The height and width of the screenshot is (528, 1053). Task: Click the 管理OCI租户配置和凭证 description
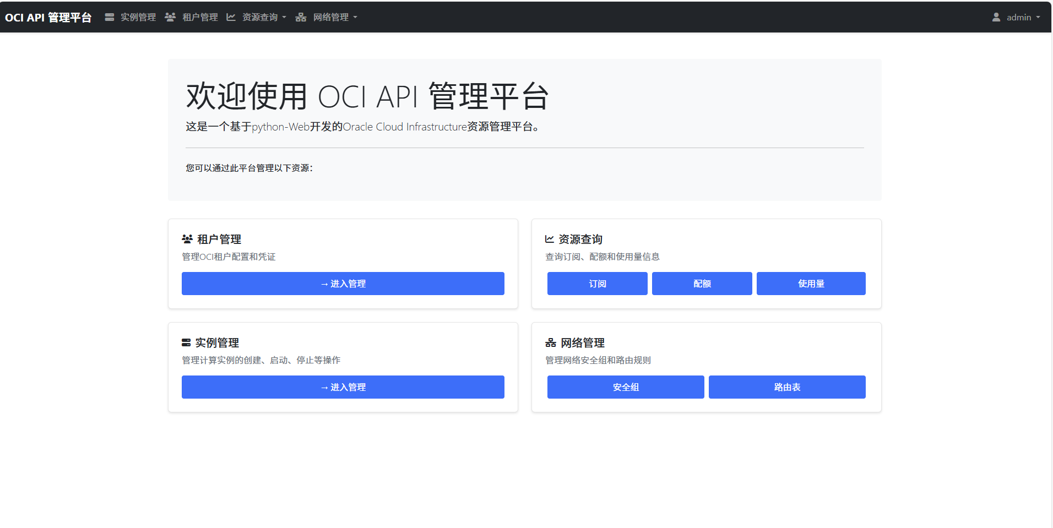point(229,257)
